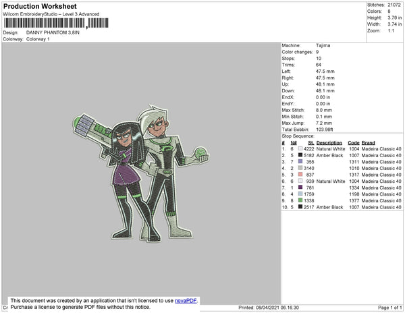405x313 pixels.
Task: Click the 'Printed: 08/04/2021' footer text
Action: [x=269, y=308]
